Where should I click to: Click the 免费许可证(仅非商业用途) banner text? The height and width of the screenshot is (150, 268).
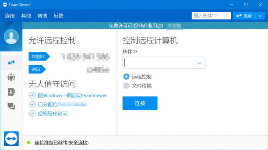(x=136, y=26)
